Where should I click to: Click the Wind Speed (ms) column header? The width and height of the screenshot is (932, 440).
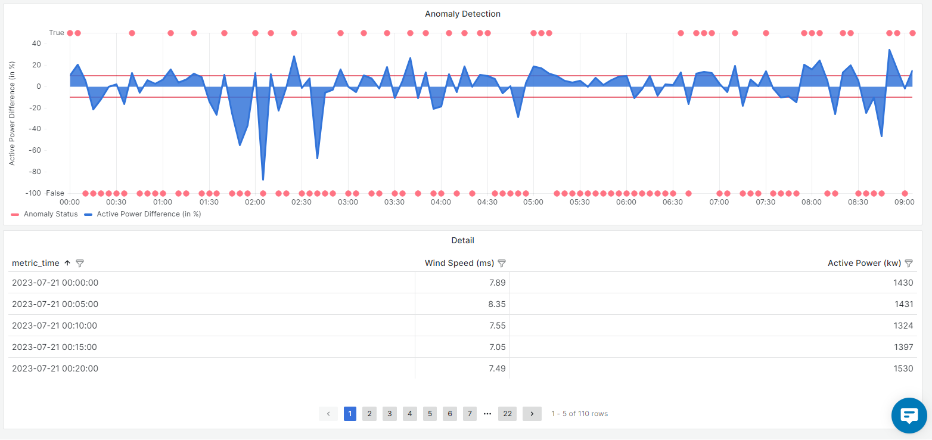pos(459,263)
